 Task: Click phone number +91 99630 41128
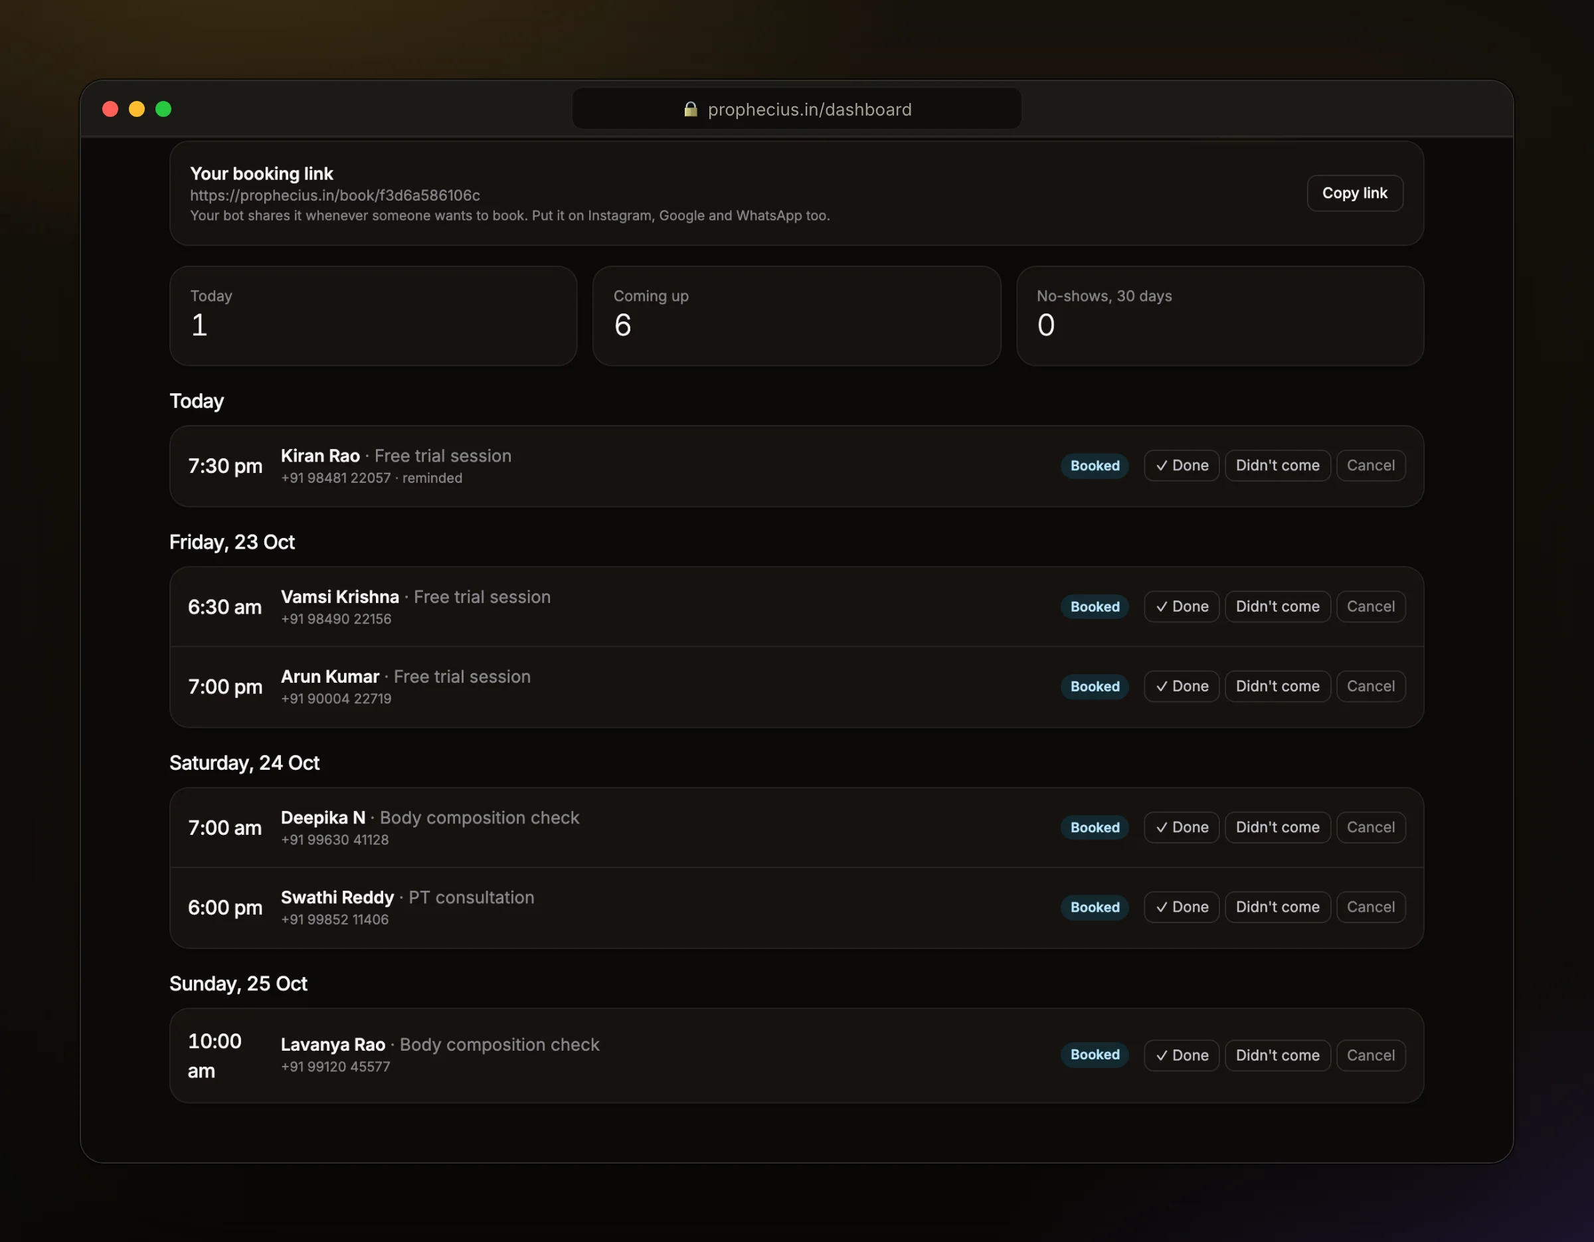pyautogui.click(x=335, y=840)
